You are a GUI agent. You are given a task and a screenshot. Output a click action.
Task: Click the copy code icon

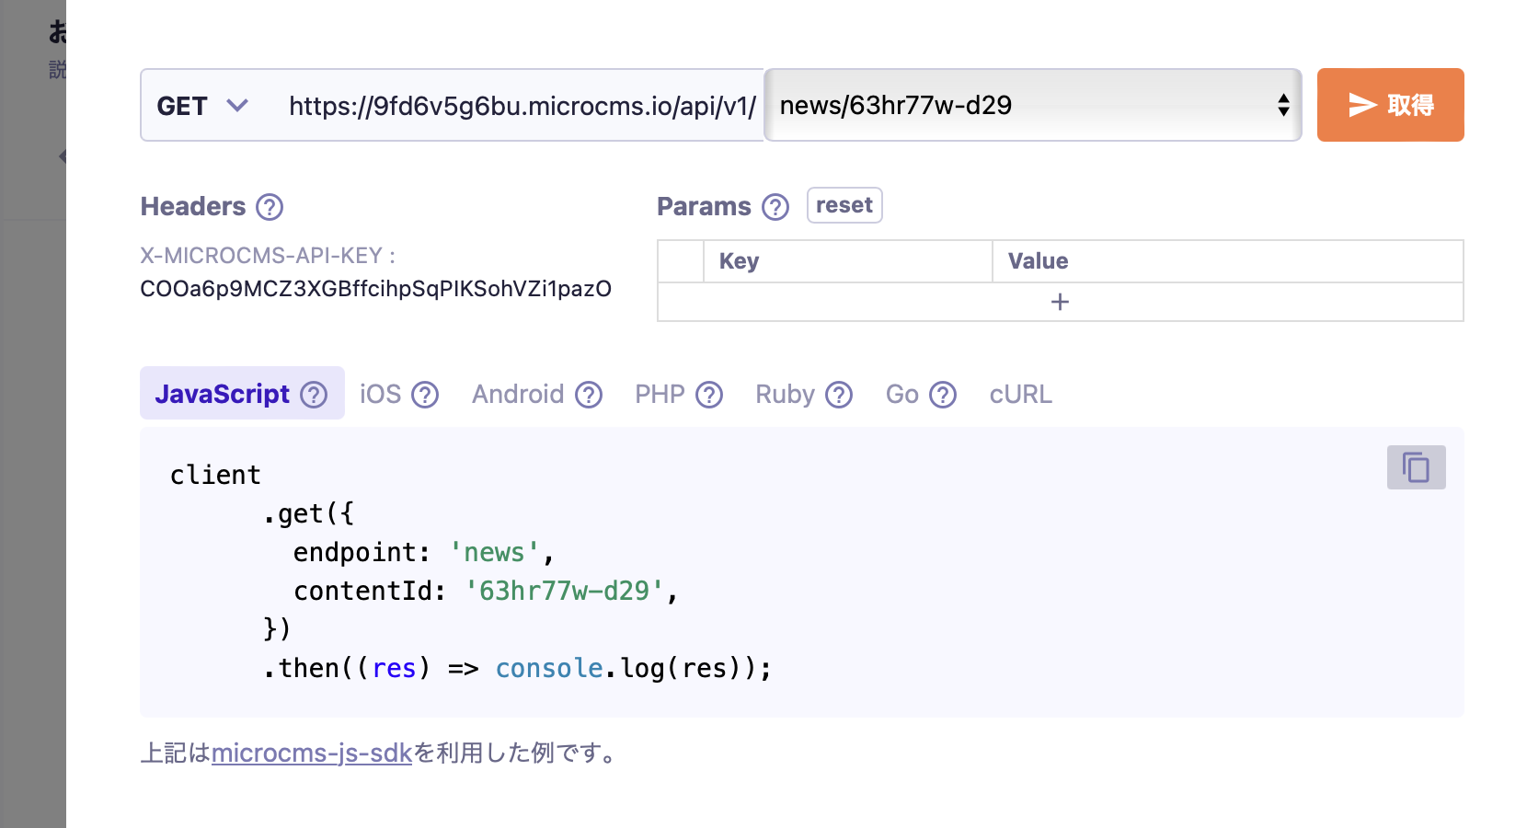[x=1416, y=467]
